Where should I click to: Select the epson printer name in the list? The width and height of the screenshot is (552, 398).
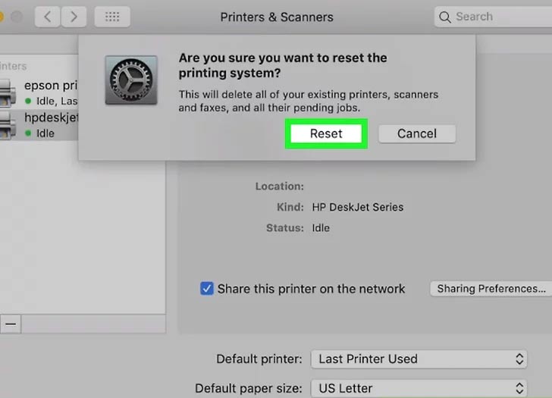[51, 86]
